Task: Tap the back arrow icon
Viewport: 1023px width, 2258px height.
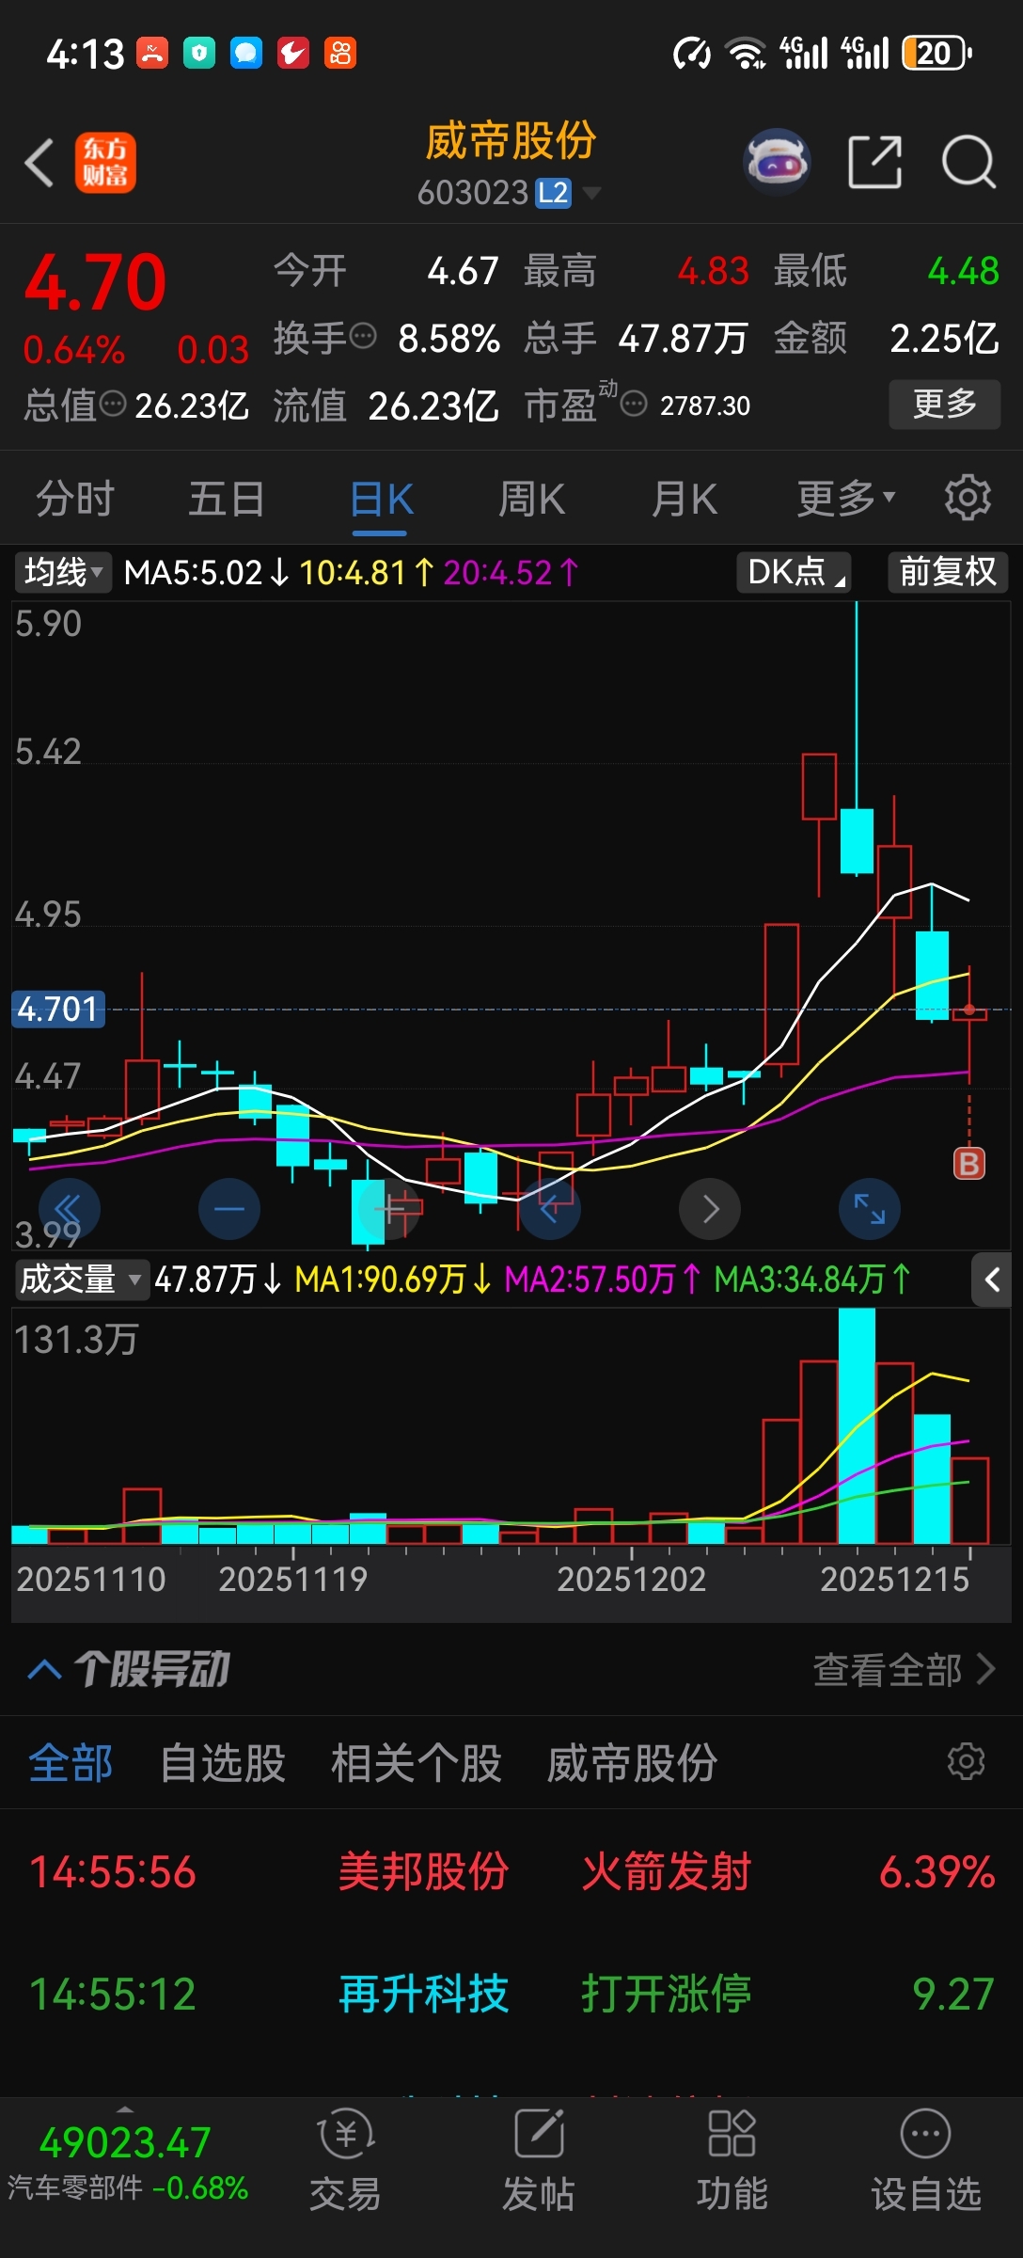Action: pos(39,163)
